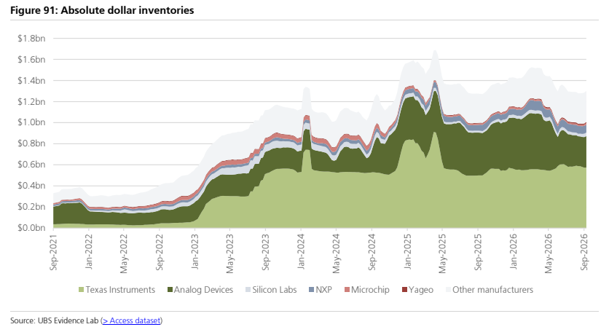
Task: Click the $1.4bn y-axis label
Action: [x=31, y=81]
